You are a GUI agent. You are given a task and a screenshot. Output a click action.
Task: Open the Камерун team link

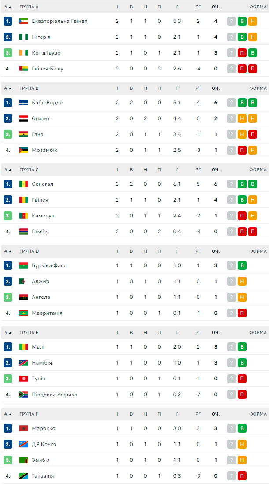(43, 216)
